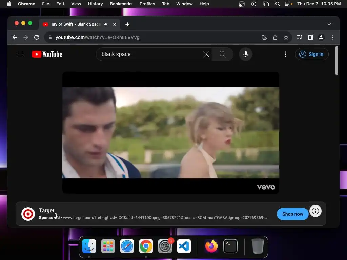
Task: Open the Window menu
Action: tap(184, 4)
